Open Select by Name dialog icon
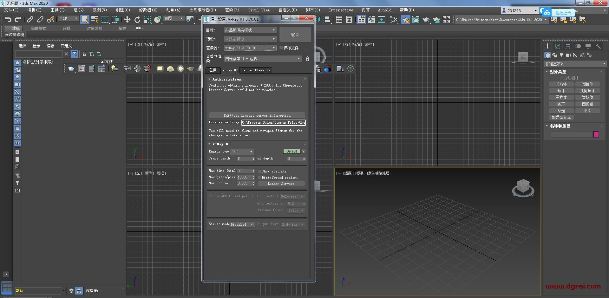The width and height of the screenshot is (609, 298). click(x=95, y=19)
